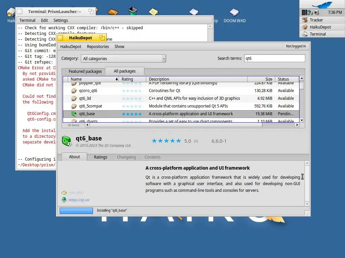Click the qt6_3d package icon
This screenshot has height=258, width=345.
pos(74,98)
